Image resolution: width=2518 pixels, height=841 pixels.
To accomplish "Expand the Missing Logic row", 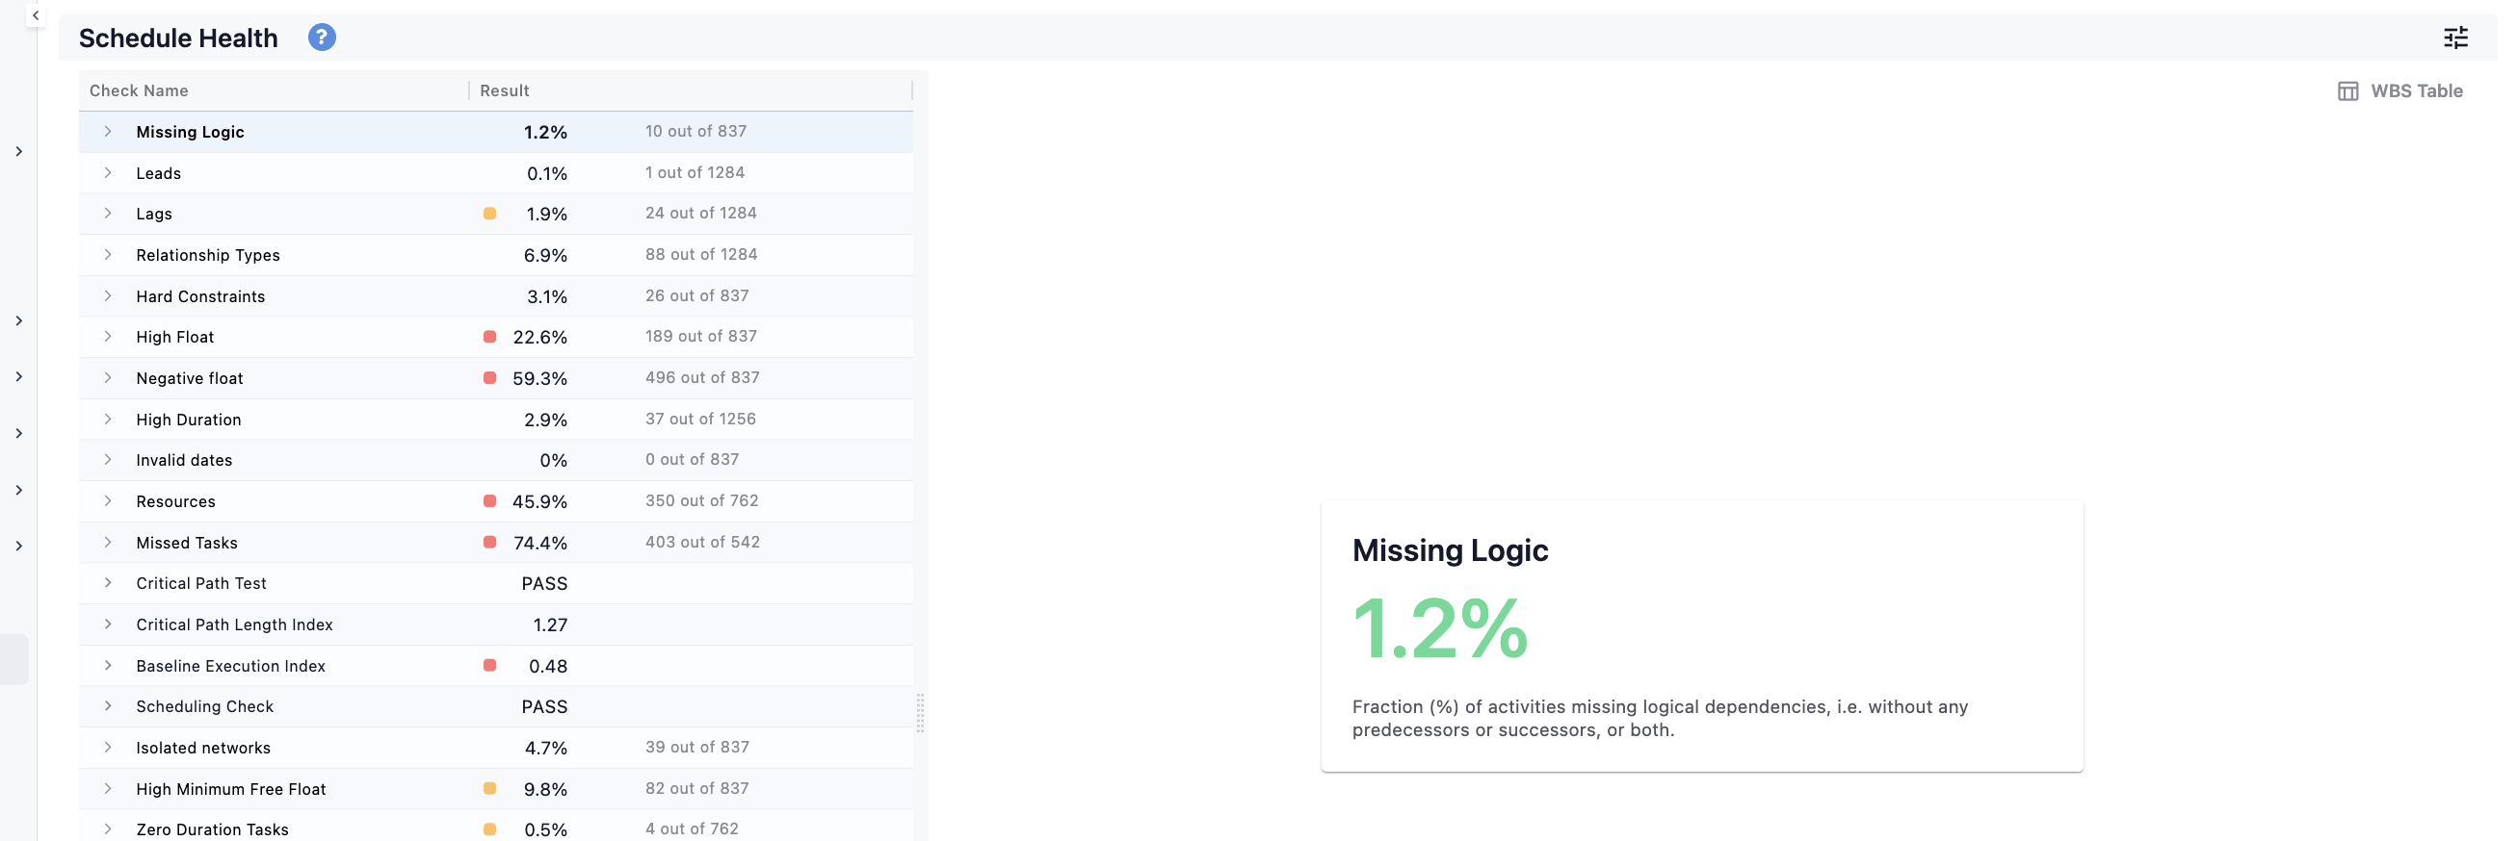I will (x=108, y=132).
